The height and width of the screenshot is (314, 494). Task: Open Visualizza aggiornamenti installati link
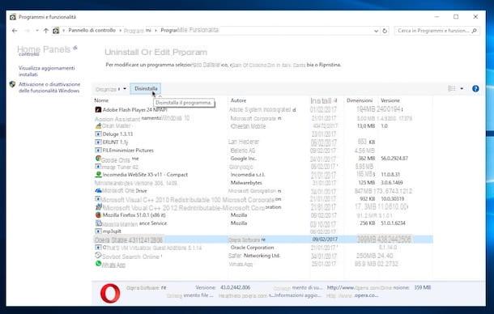(46, 71)
